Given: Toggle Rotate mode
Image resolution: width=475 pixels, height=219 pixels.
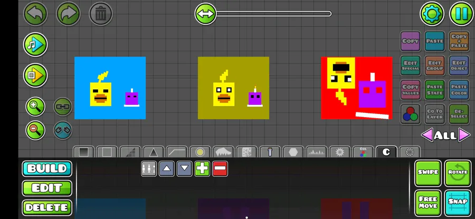Looking at the screenshot, I should click(458, 173).
